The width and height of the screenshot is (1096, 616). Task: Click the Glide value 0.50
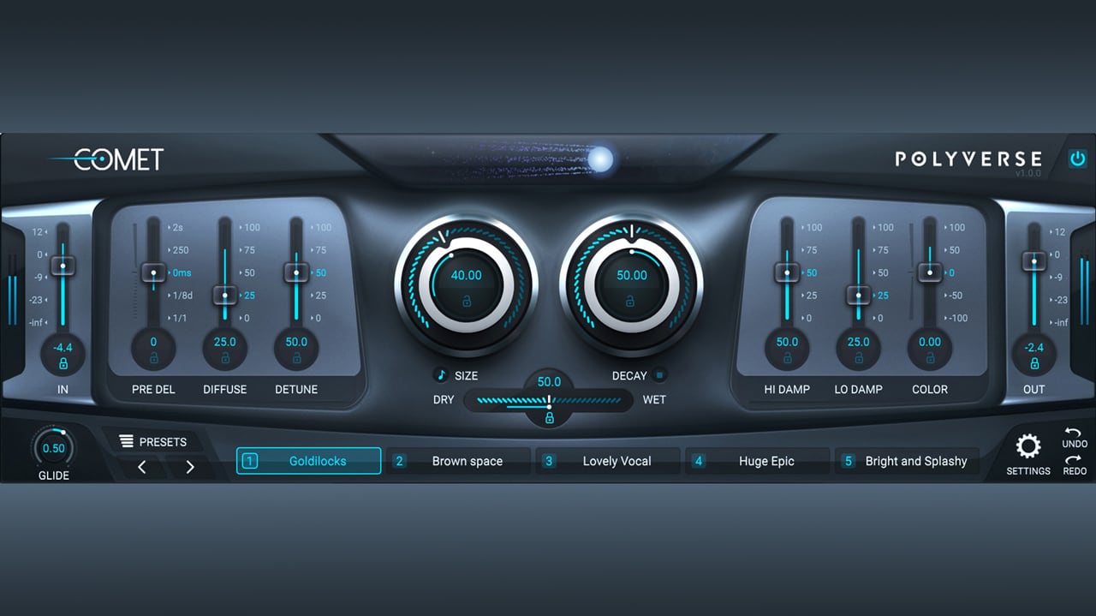[x=53, y=448]
